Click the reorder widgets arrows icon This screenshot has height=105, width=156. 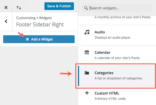pyautogui.click(x=19, y=8)
